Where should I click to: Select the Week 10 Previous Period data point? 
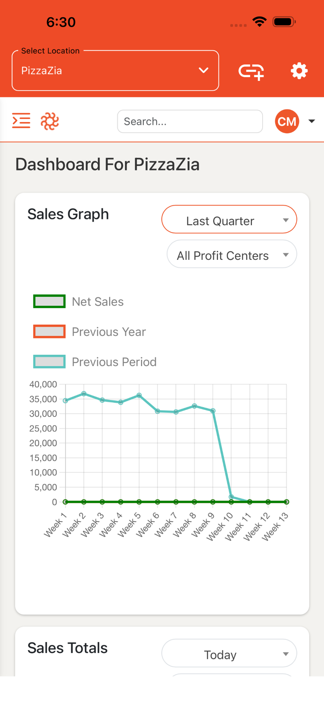(231, 497)
